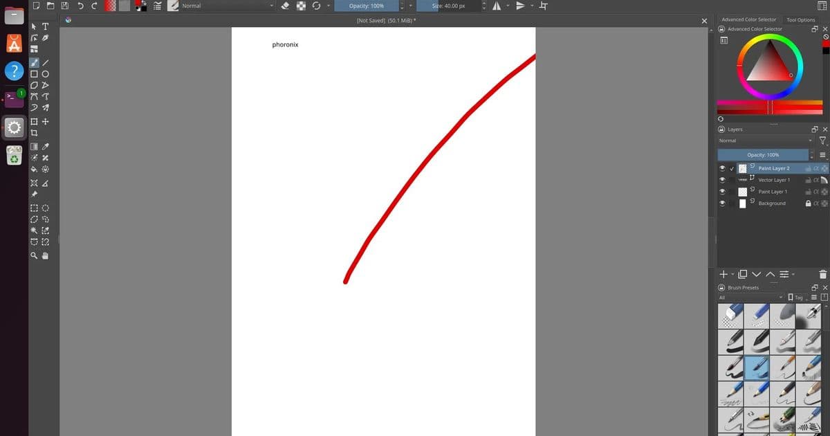Select the Advanced Color Selector tab
The height and width of the screenshot is (436, 830).
pyautogui.click(x=748, y=19)
